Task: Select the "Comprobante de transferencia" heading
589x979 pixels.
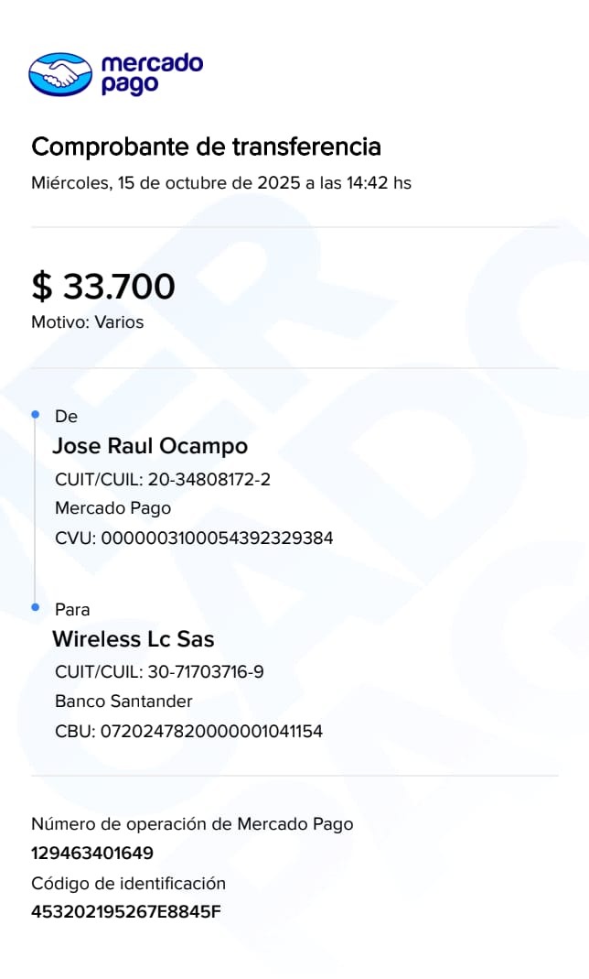Action: click(x=206, y=147)
